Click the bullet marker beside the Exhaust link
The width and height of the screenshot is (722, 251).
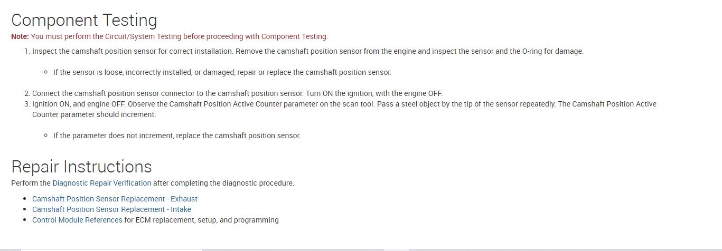tap(25, 199)
